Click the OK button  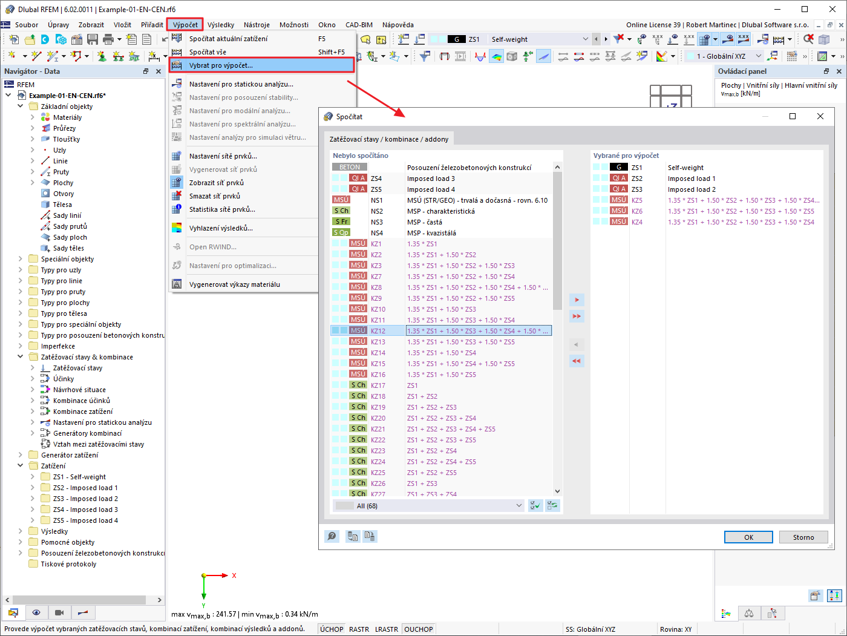748,537
